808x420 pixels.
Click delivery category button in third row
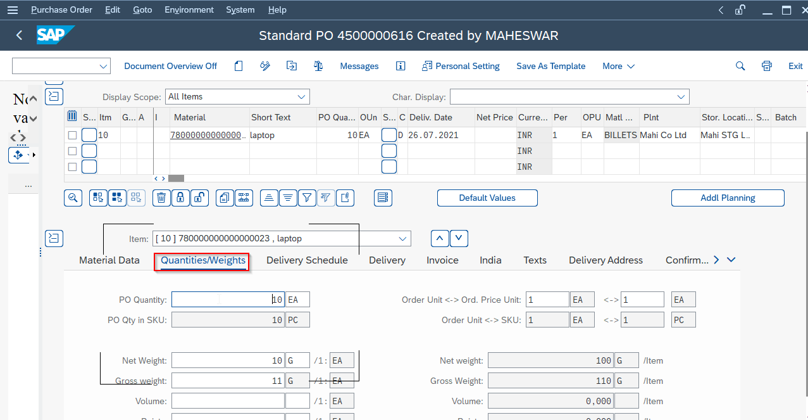click(389, 167)
